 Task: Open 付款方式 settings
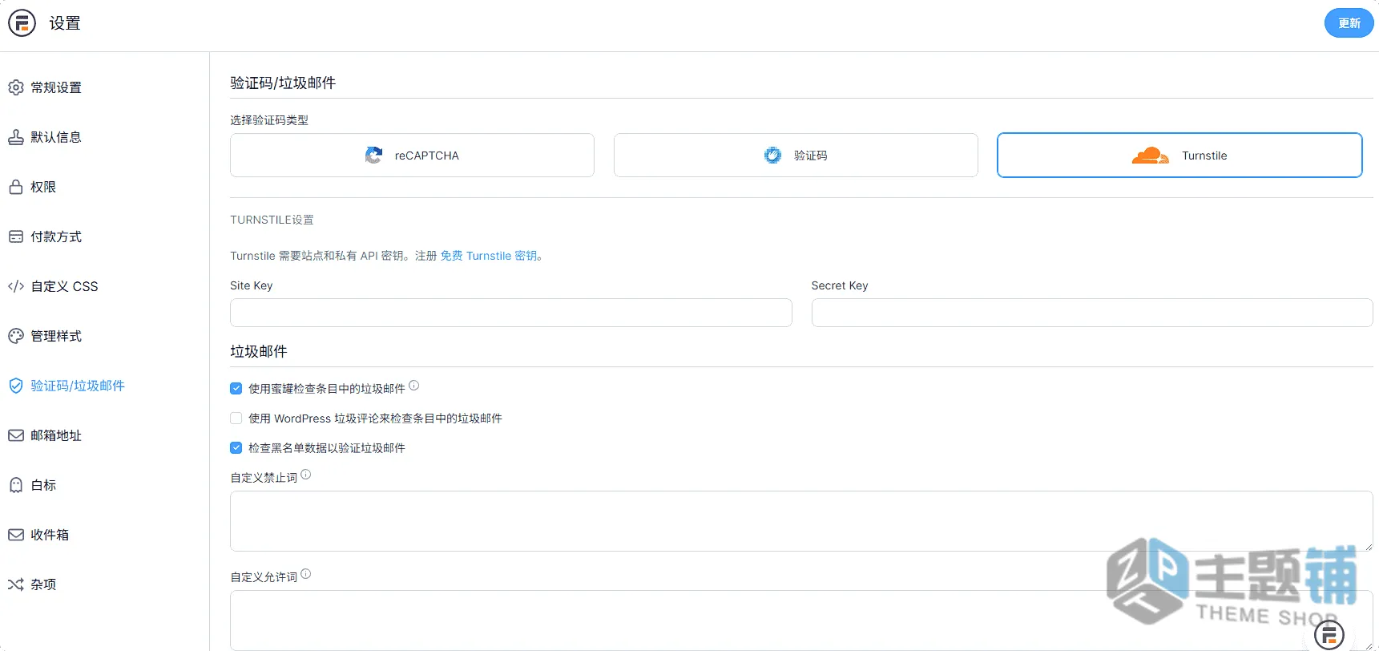[56, 237]
